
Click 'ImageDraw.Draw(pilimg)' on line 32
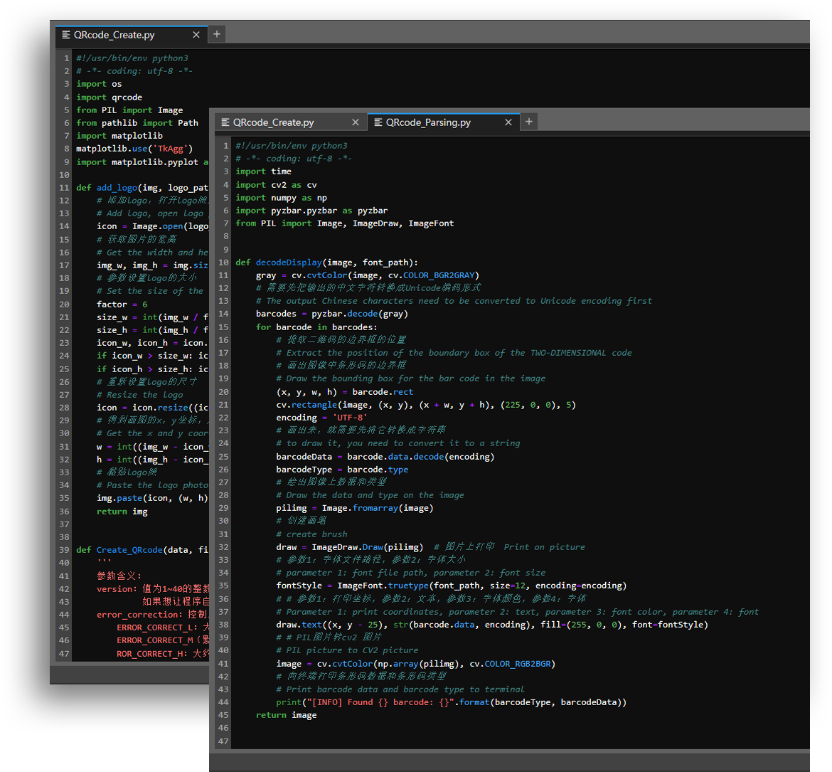coord(368,547)
